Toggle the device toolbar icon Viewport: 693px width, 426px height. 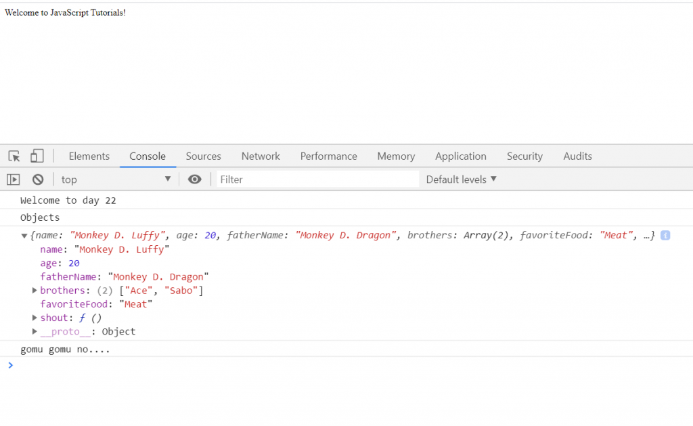point(37,156)
